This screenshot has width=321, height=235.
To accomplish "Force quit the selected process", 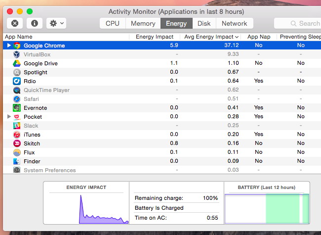I will (15, 23).
